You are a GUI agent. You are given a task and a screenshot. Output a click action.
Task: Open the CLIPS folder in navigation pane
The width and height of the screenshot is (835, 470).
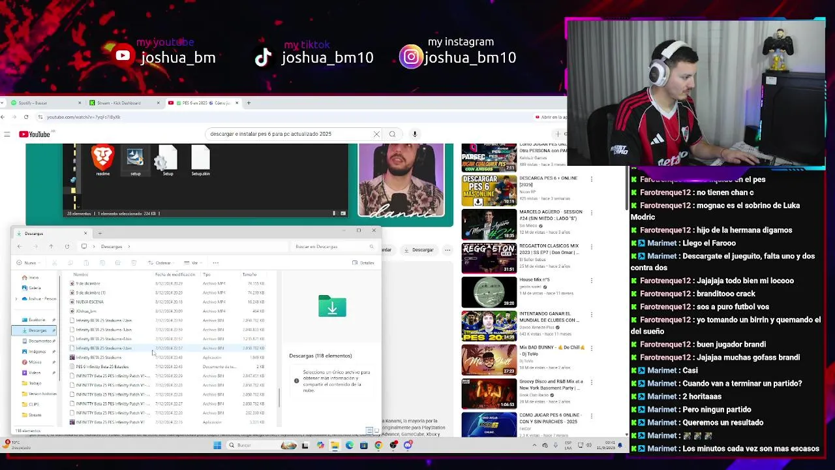[31, 404]
